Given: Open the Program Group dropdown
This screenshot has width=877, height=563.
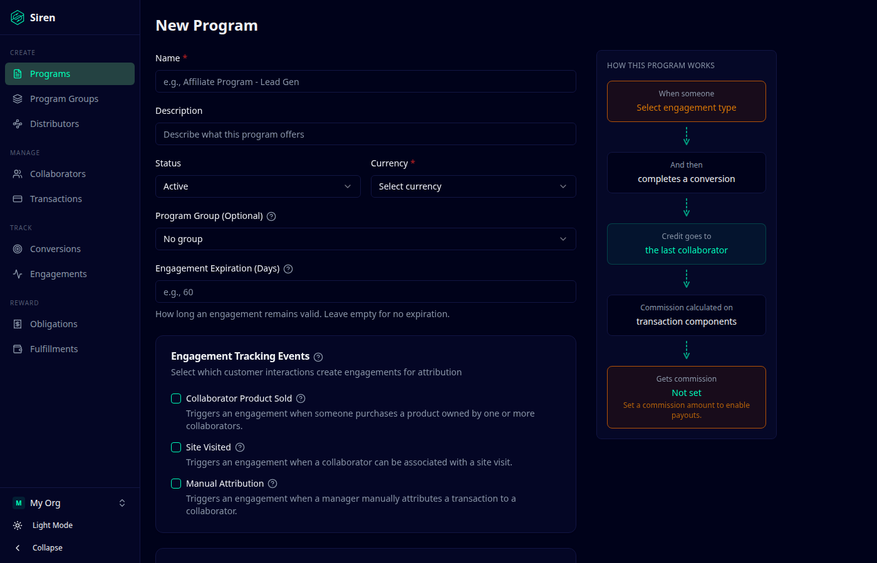Looking at the screenshot, I should point(365,239).
